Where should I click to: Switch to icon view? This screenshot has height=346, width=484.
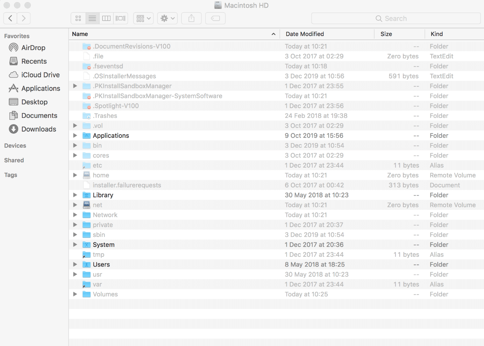[x=78, y=18]
